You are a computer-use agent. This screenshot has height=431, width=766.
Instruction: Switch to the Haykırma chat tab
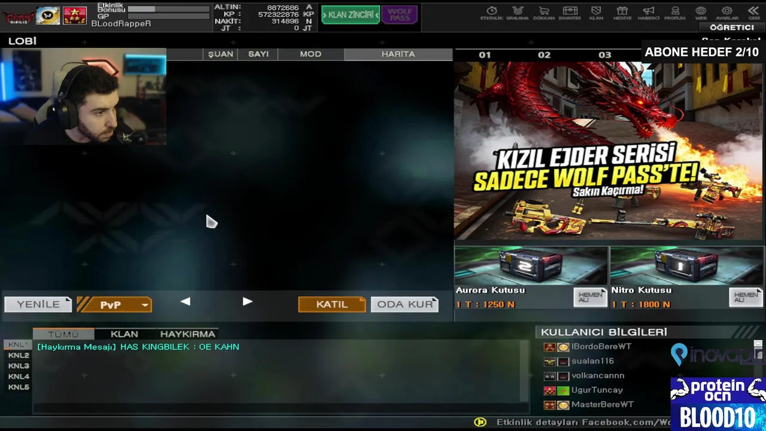[188, 334]
